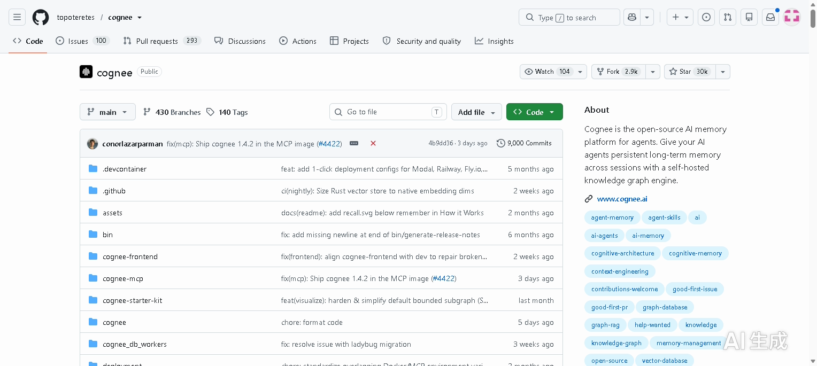Open the main branch selector dropdown
The width and height of the screenshot is (817, 366).
pos(107,112)
